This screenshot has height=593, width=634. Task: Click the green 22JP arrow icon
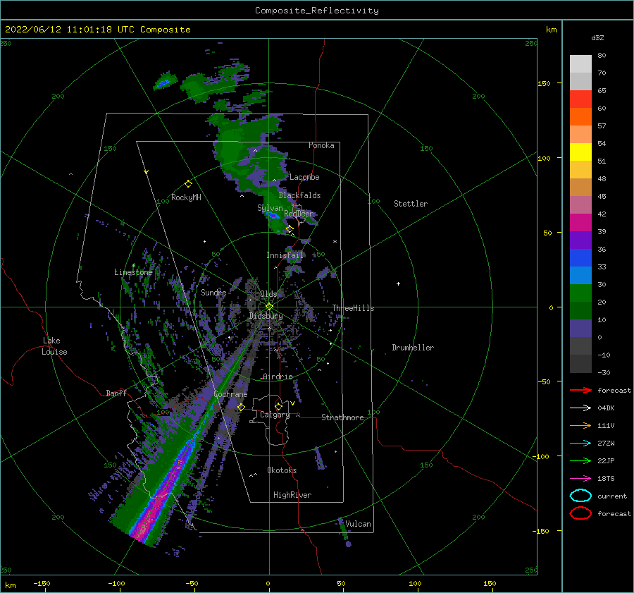click(580, 460)
